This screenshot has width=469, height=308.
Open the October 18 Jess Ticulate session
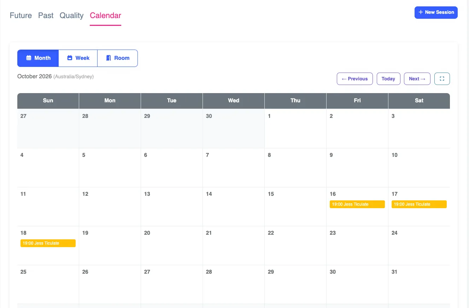(48, 243)
